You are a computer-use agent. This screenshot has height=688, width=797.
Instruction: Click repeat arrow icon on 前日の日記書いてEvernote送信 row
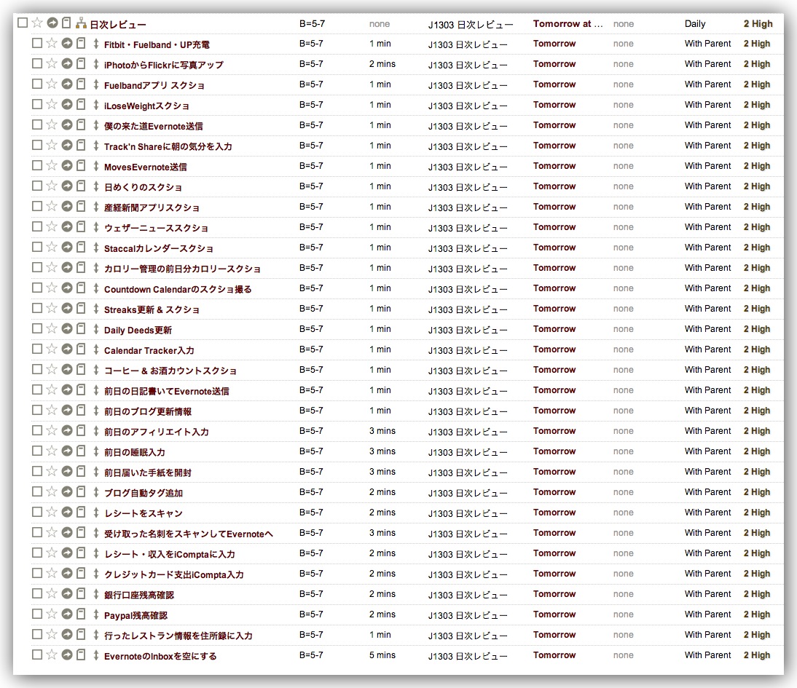pos(66,390)
